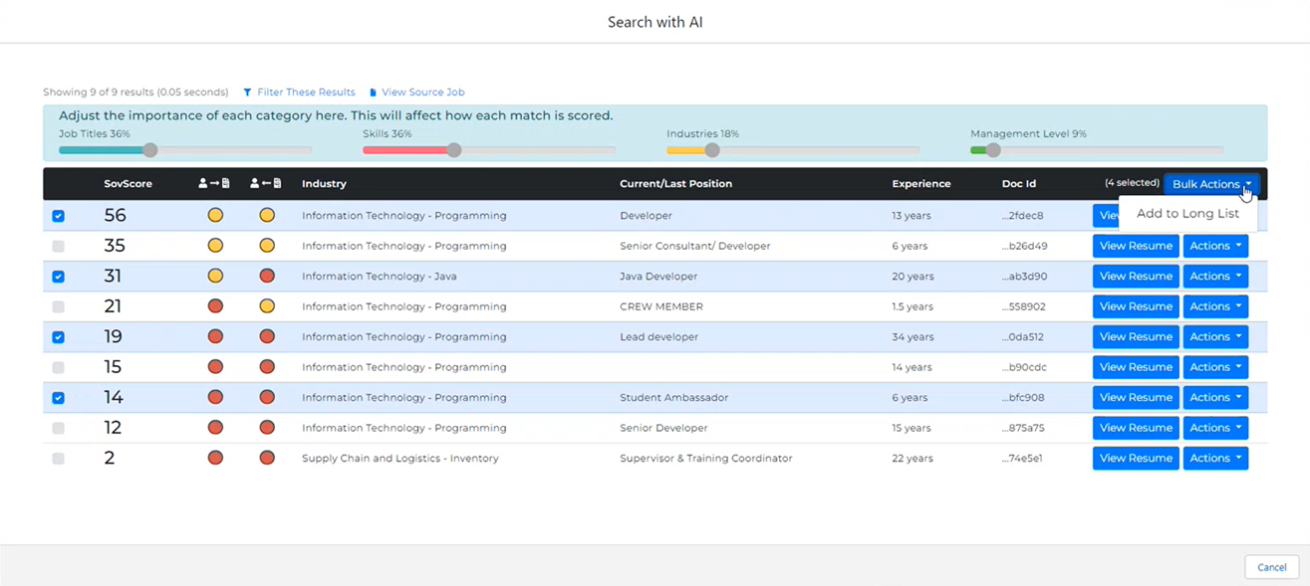
Task: Click the filter funnel icon
Action: pos(247,93)
